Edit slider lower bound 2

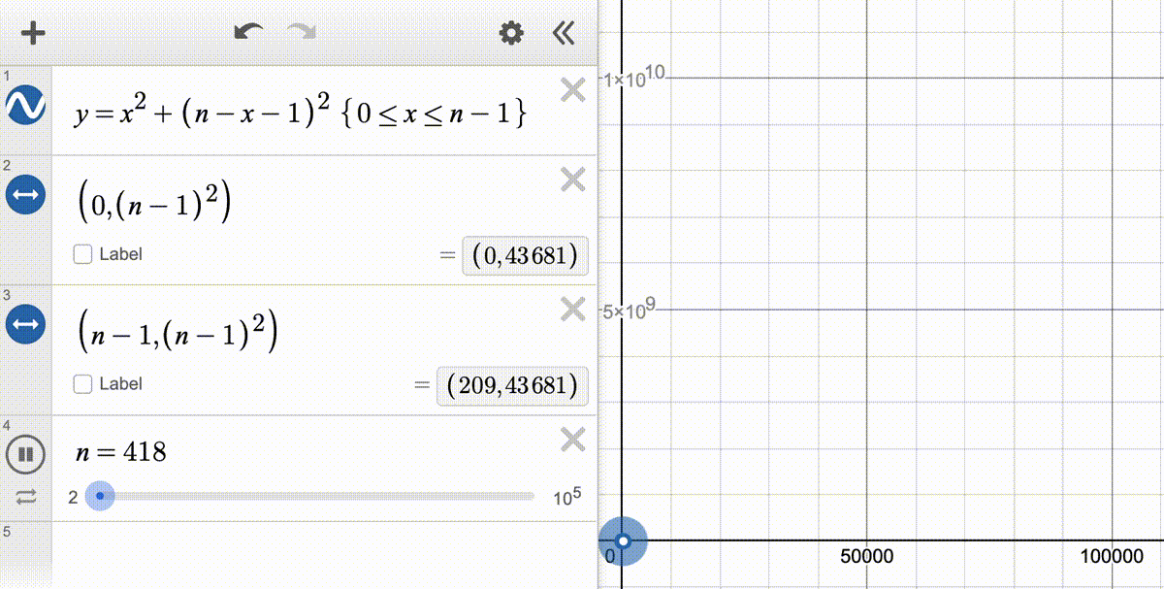coord(73,498)
